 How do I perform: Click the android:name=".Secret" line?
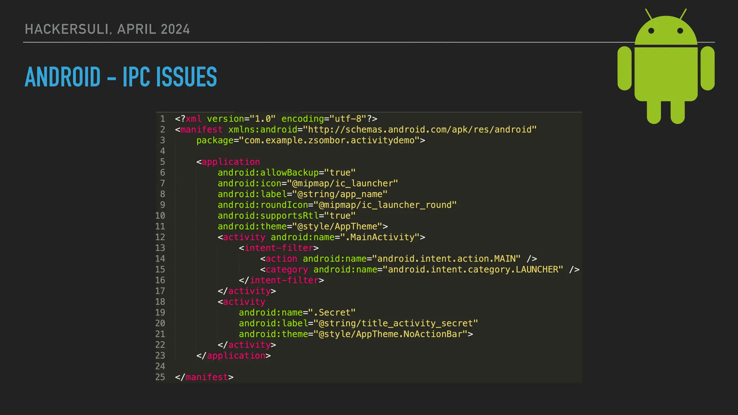(297, 313)
